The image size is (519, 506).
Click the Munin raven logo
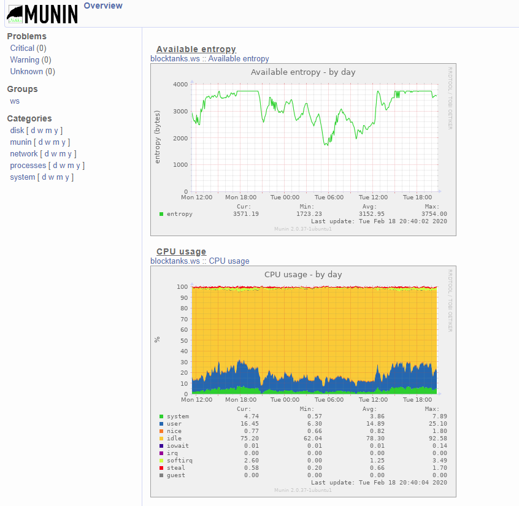pos(42,14)
